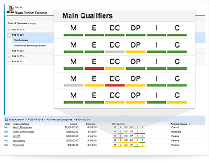Expand the FQ4 FY 2016 row

[x=9, y=56]
